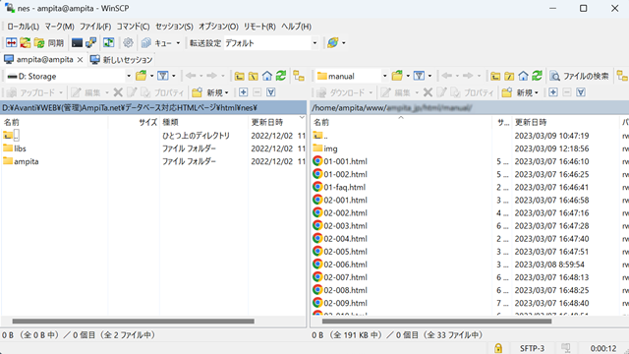Click the remote path bar /home/ampita/www
This screenshot has height=354, width=629.
coord(470,107)
